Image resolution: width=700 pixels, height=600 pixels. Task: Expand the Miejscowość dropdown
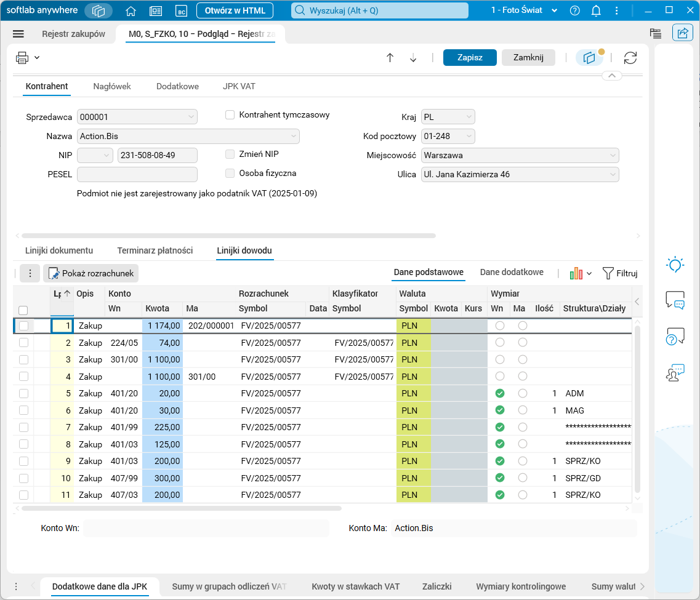tap(612, 155)
